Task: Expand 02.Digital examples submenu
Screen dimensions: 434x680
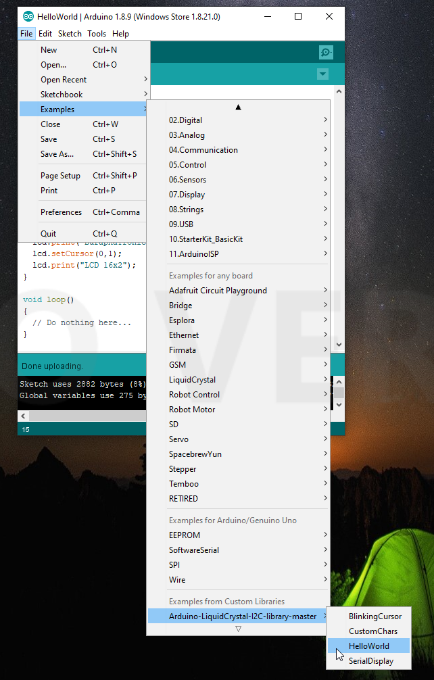Action: coord(238,120)
